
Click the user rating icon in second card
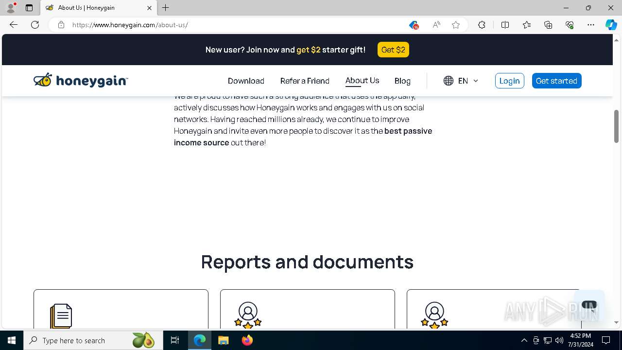(x=248, y=315)
